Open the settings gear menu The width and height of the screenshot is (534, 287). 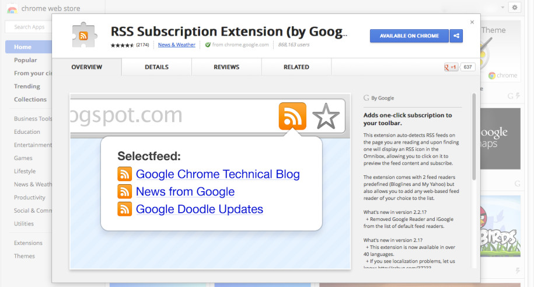click(x=514, y=8)
